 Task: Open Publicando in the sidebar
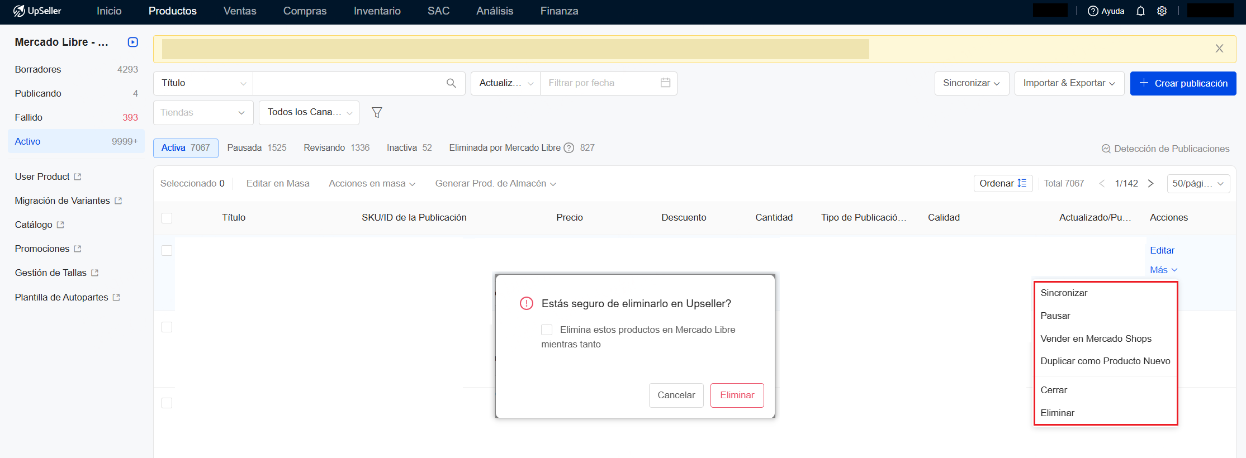[x=76, y=93]
